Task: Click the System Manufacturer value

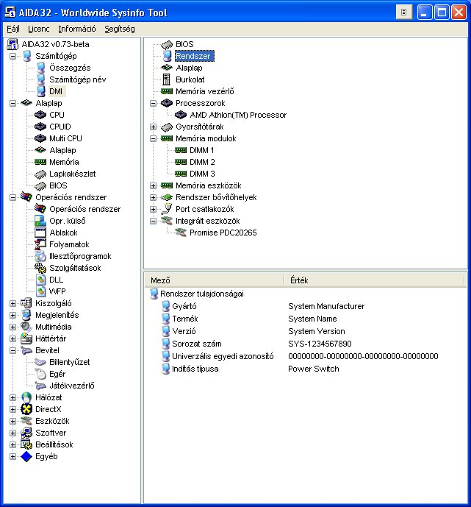Action: click(x=326, y=306)
